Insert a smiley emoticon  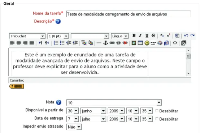pos(147,43)
